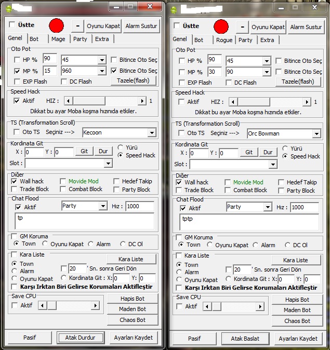Check Trade Block in left window

pos(14,189)
